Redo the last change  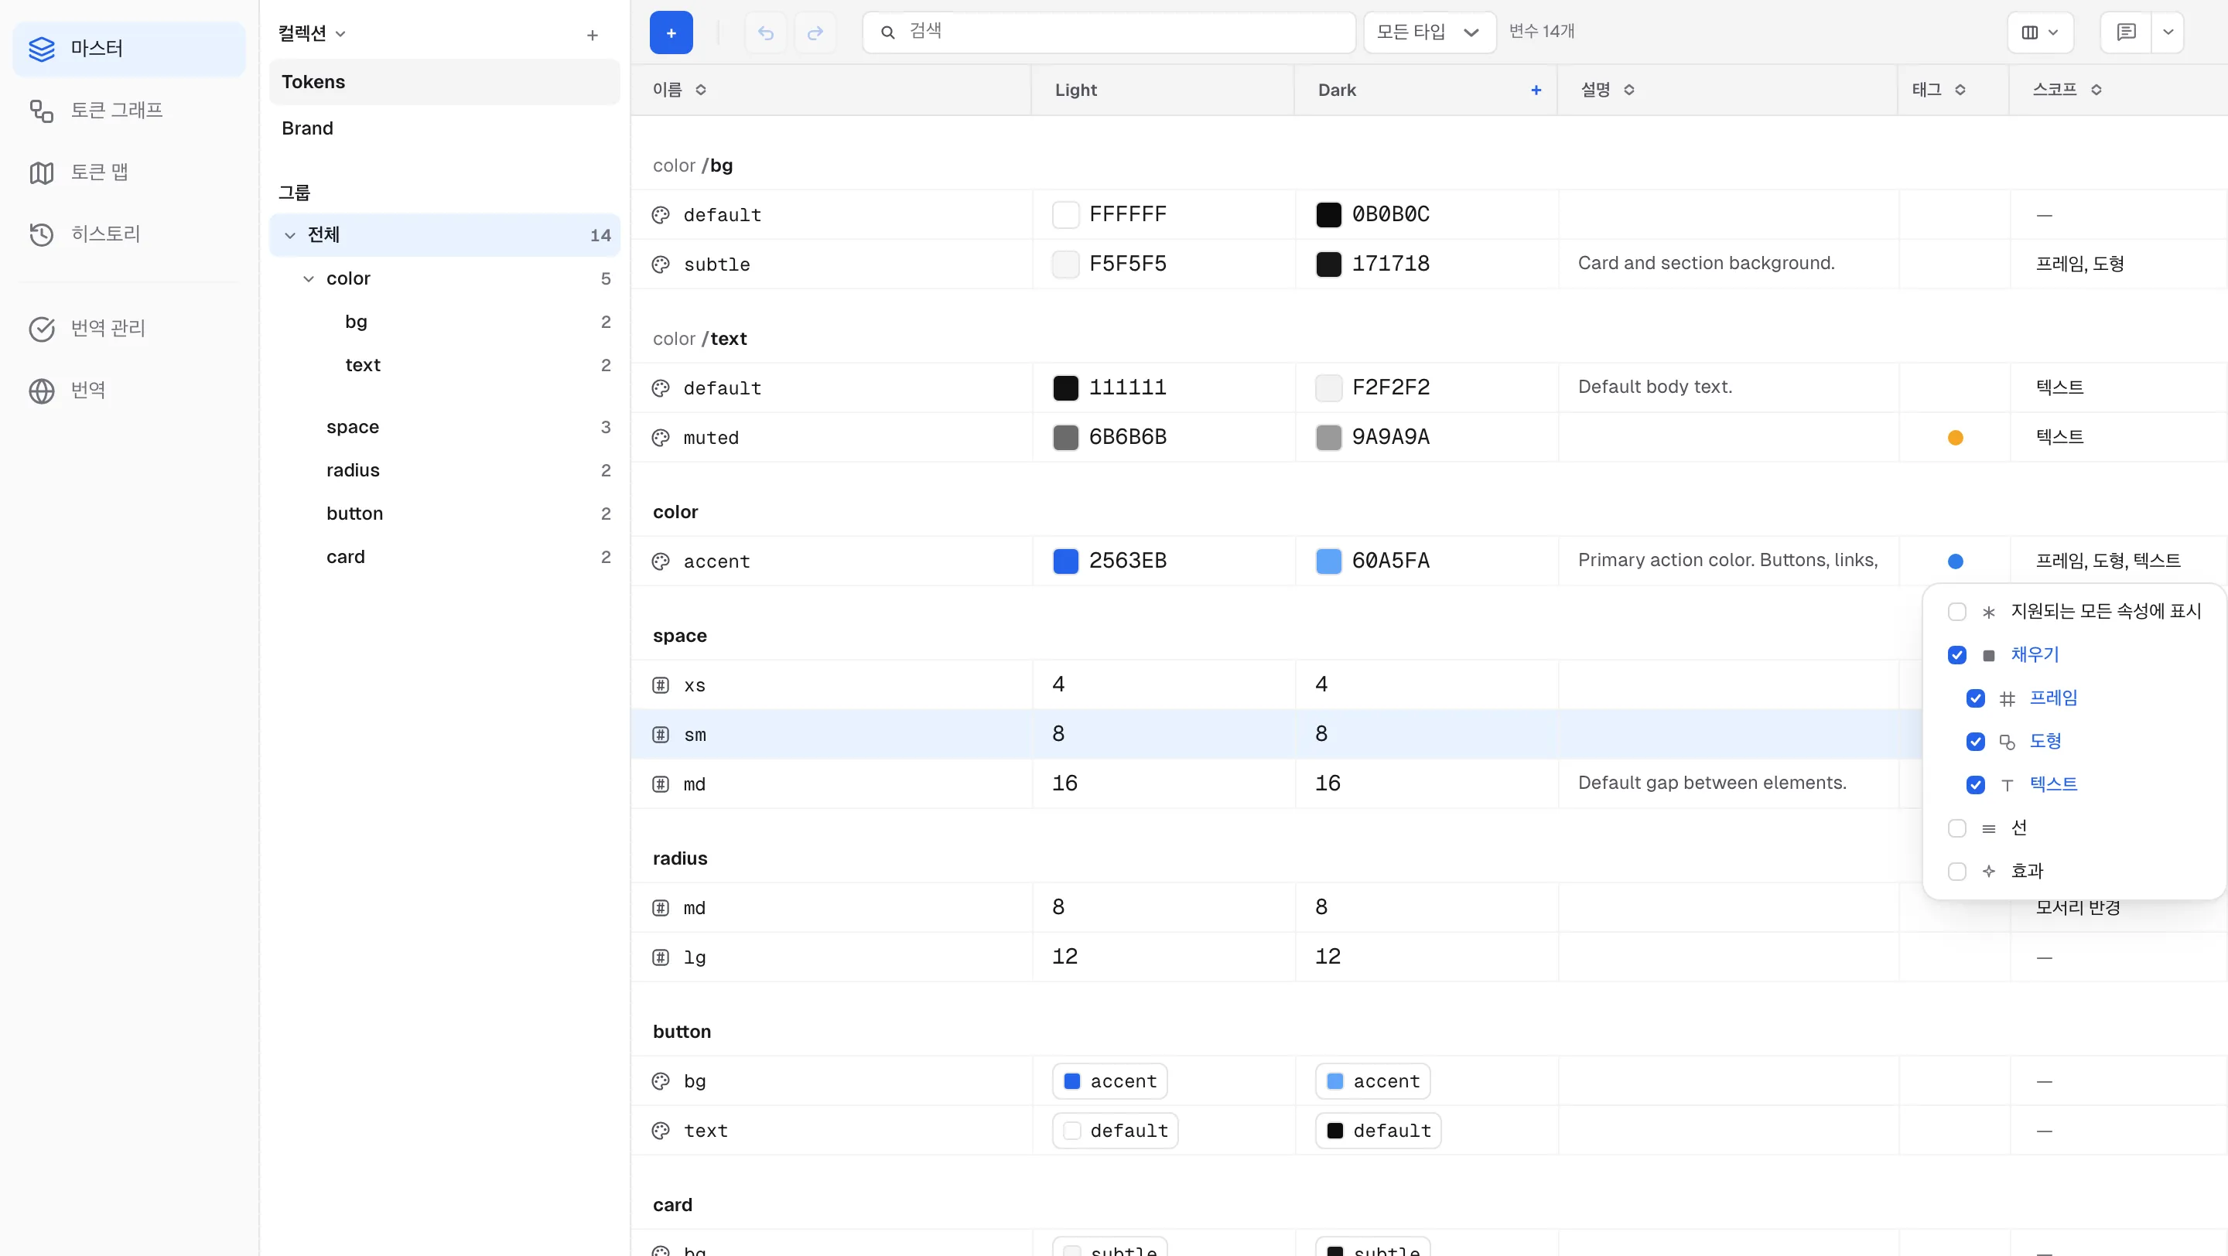pyautogui.click(x=815, y=32)
